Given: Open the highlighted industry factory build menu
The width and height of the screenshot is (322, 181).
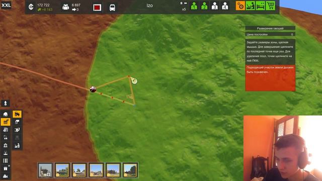Looking at the screenshot, I should coord(6,122).
